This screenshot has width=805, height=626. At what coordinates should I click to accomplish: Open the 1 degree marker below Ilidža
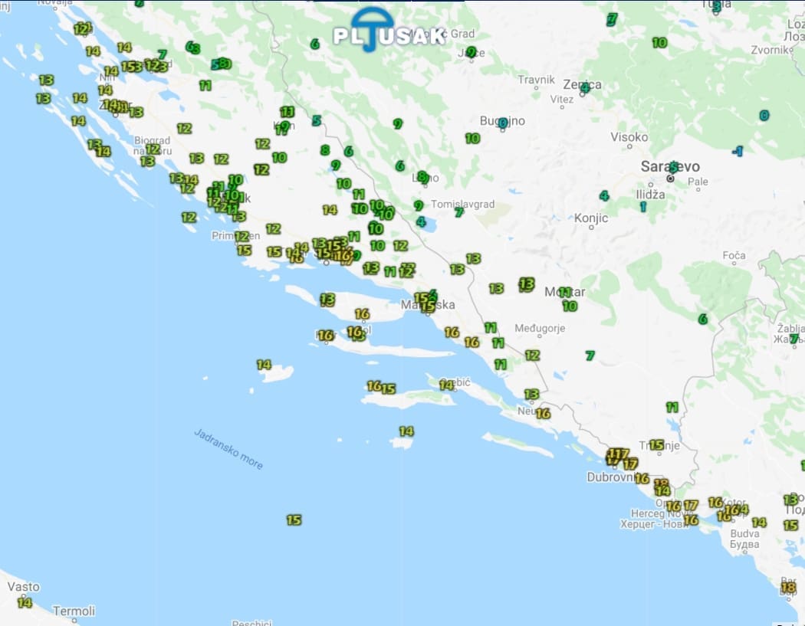(x=642, y=206)
